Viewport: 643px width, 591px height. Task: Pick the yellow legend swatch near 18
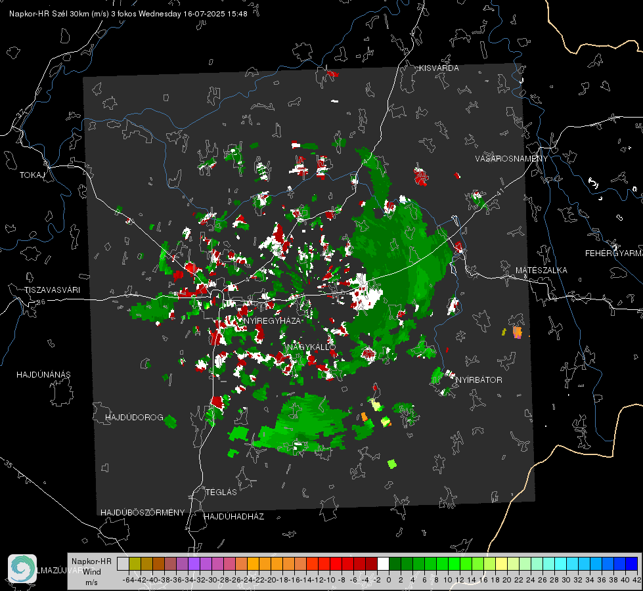point(502,563)
